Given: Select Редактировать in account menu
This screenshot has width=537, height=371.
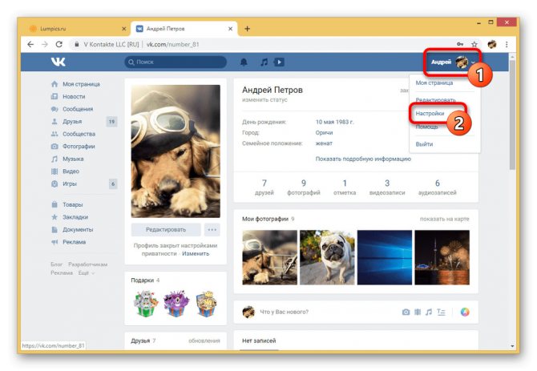Looking at the screenshot, I should coord(436,99).
